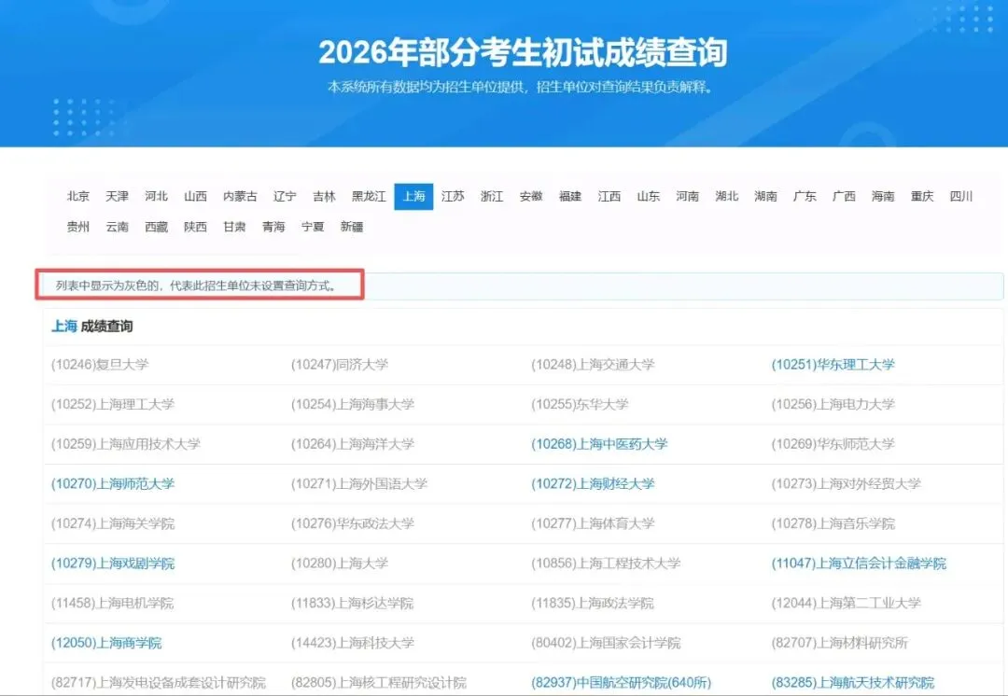Switch to 青海 province
This screenshot has width=1008, height=696.
[x=273, y=227]
